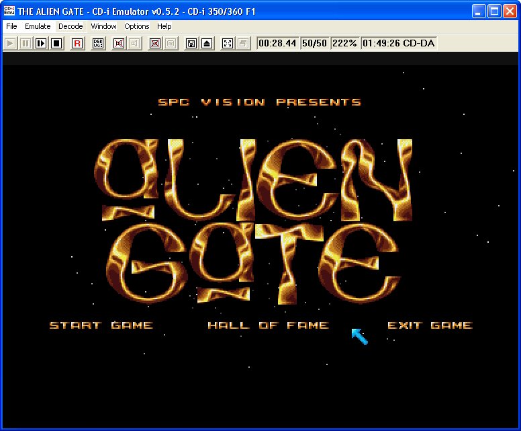Image resolution: width=521 pixels, height=431 pixels.
Task: Expand the Window menu
Action: pos(103,26)
